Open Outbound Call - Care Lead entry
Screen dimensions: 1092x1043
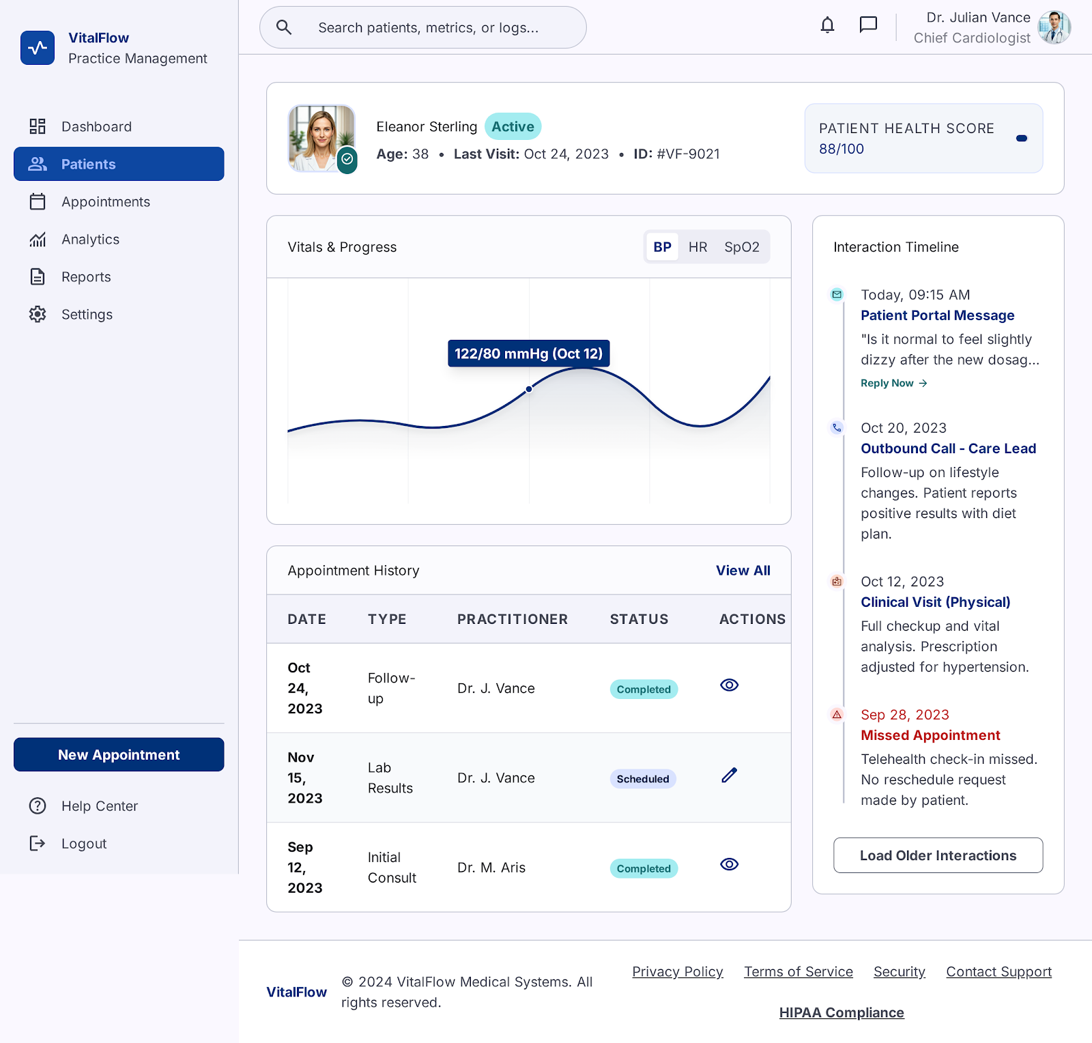948,448
